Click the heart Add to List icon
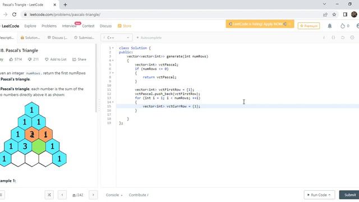 pos(47,59)
